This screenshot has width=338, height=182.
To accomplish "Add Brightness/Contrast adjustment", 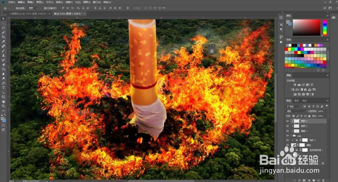I will (295, 85).
